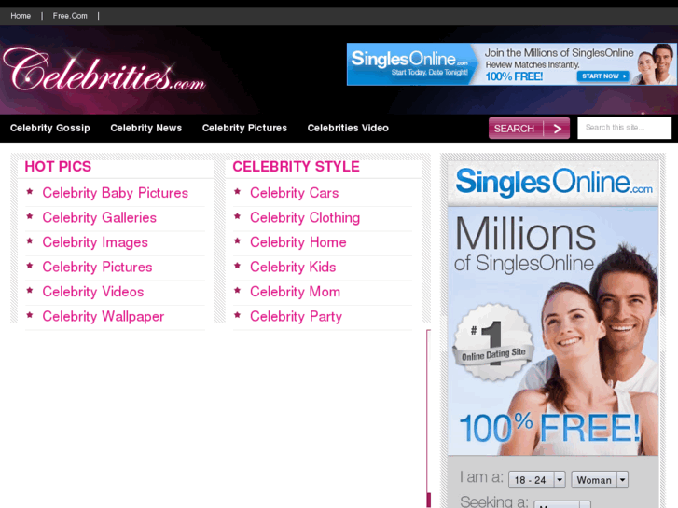
Task: Open Celebrity Videos link
Action: point(93,292)
